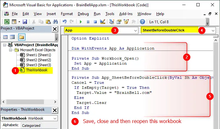This screenshot has width=220, height=129.
Task: Click the Break pause icon
Action: (x=88, y=22)
